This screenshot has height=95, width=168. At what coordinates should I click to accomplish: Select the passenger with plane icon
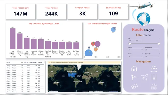[x=134, y=77]
